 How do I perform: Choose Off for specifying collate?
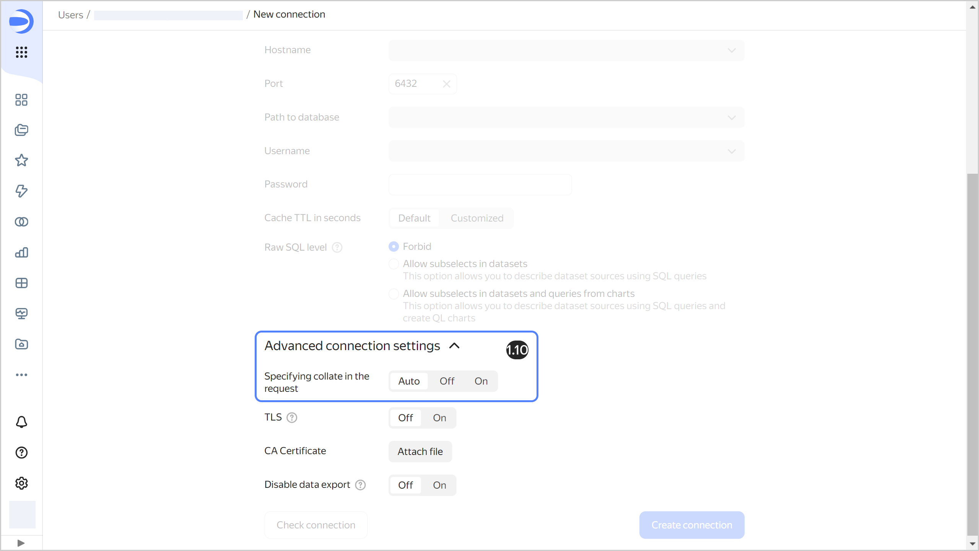(x=447, y=381)
